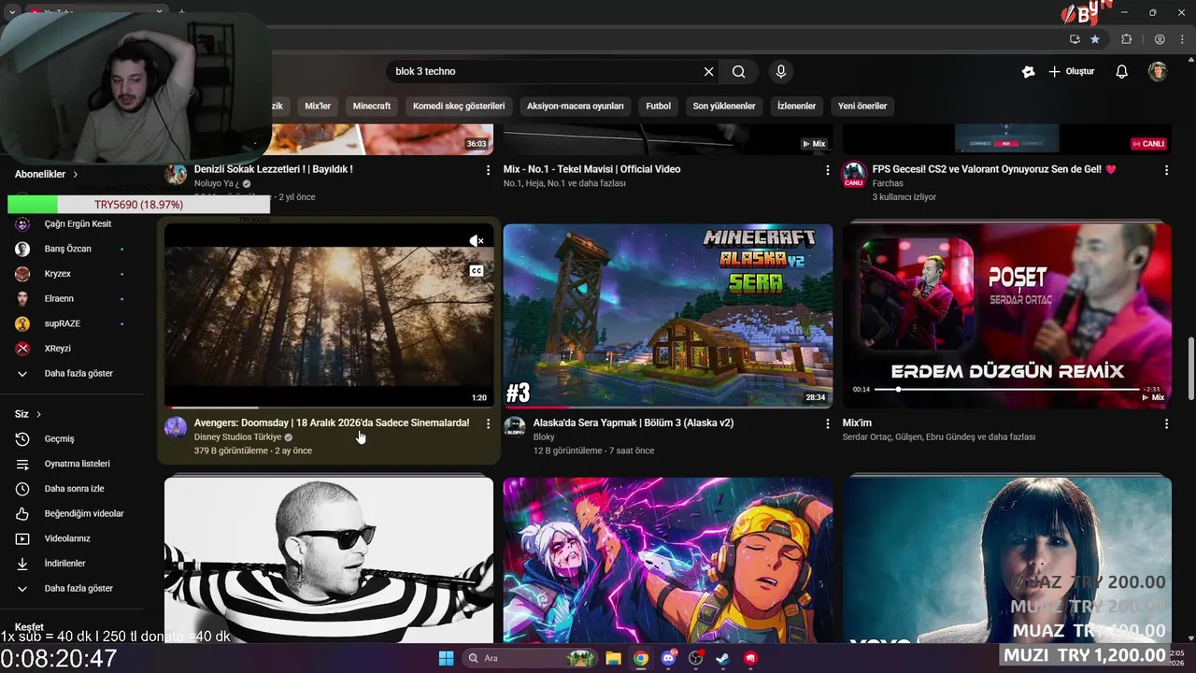Open XReyzi subscription
The image size is (1196, 673).
click(x=71, y=349)
